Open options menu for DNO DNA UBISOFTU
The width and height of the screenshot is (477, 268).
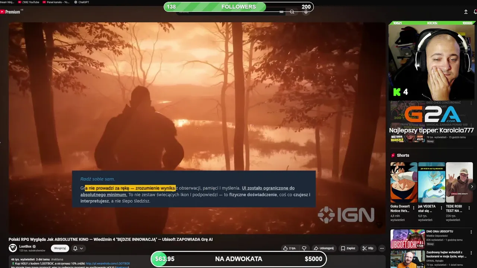tap(471, 232)
